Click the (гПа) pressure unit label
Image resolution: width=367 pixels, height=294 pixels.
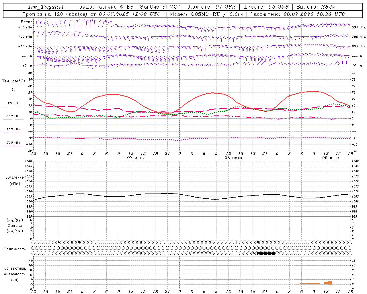tap(15, 184)
